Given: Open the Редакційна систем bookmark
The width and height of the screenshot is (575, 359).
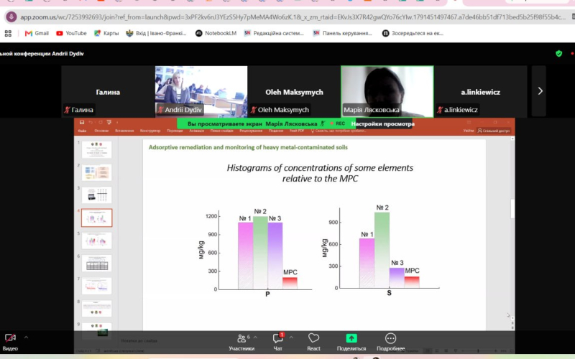Looking at the screenshot, I should point(274,33).
